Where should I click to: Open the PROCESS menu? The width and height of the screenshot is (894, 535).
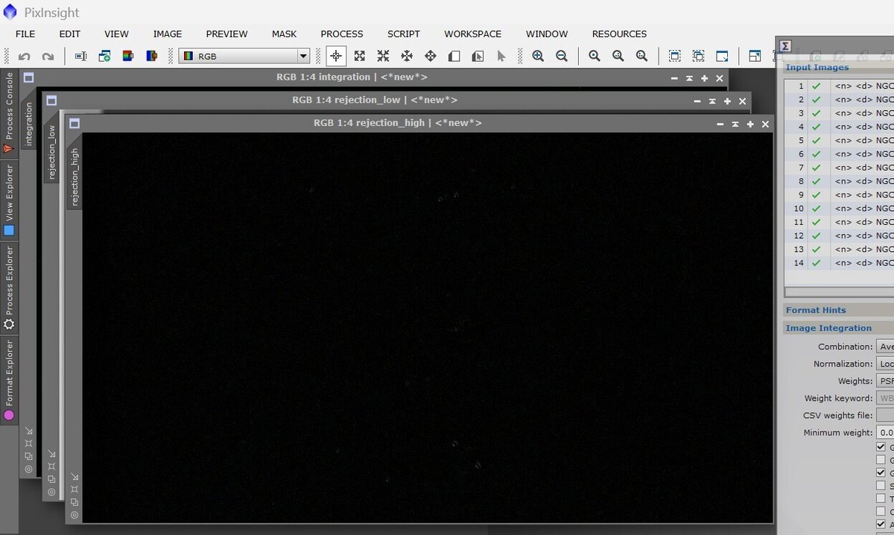pos(341,34)
